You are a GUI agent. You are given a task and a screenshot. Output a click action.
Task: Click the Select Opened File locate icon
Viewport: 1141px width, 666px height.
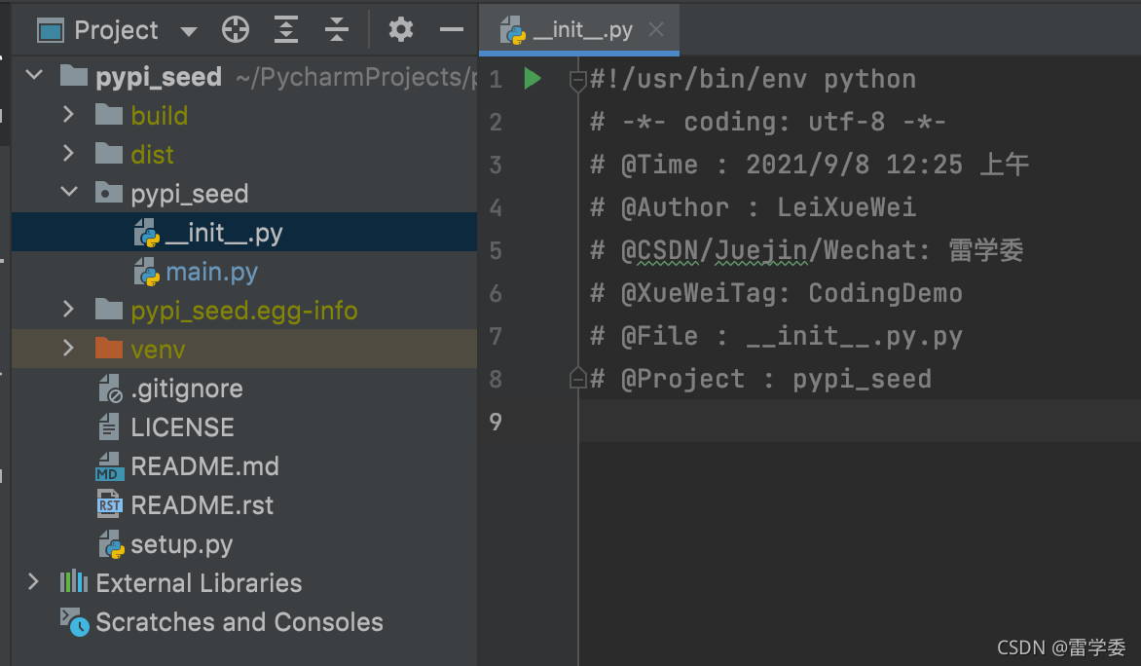[235, 30]
